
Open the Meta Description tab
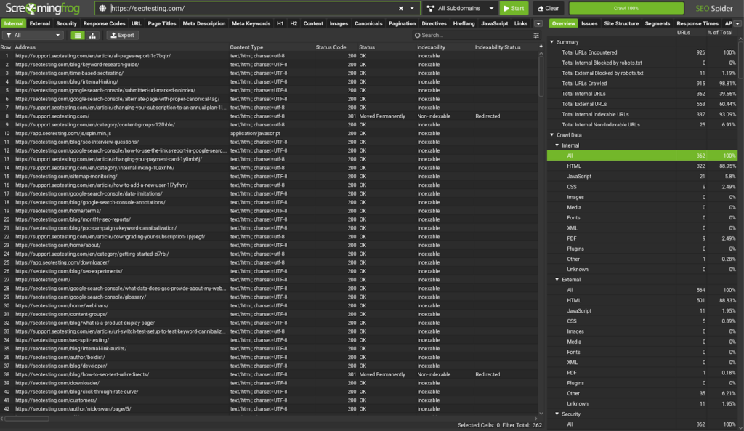tap(204, 23)
